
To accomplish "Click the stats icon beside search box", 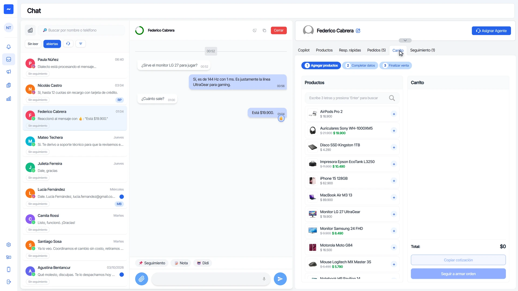I will pyautogui.click(x=30, y=30).
